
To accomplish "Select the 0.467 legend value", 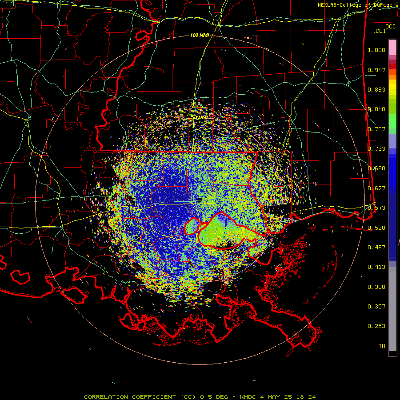I will click(376, 248).
